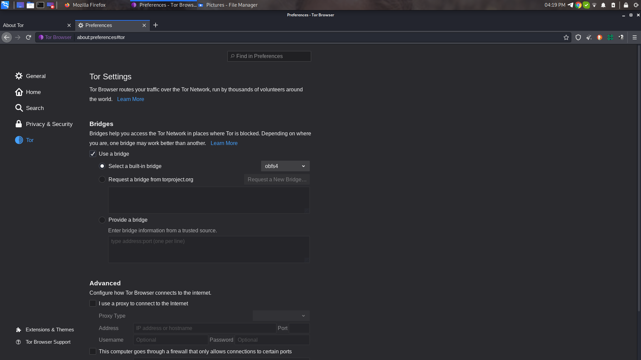Open the security level shield icon
641x360 pixels.
coord(578,37)
